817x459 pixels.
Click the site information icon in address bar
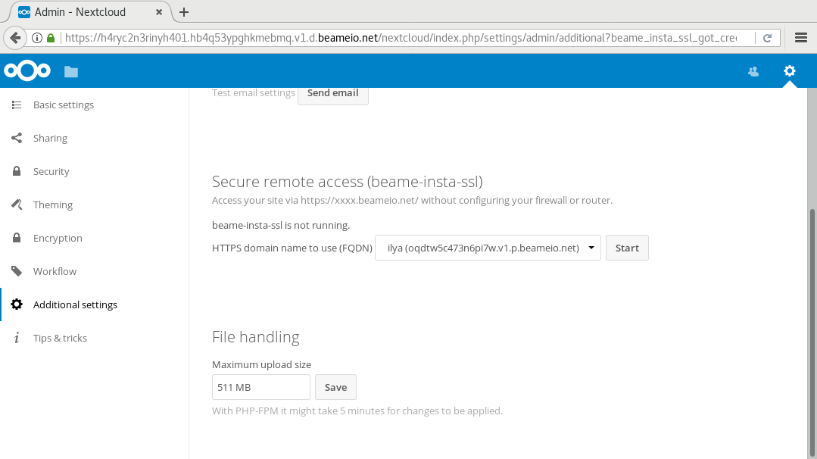click(37, 38)
